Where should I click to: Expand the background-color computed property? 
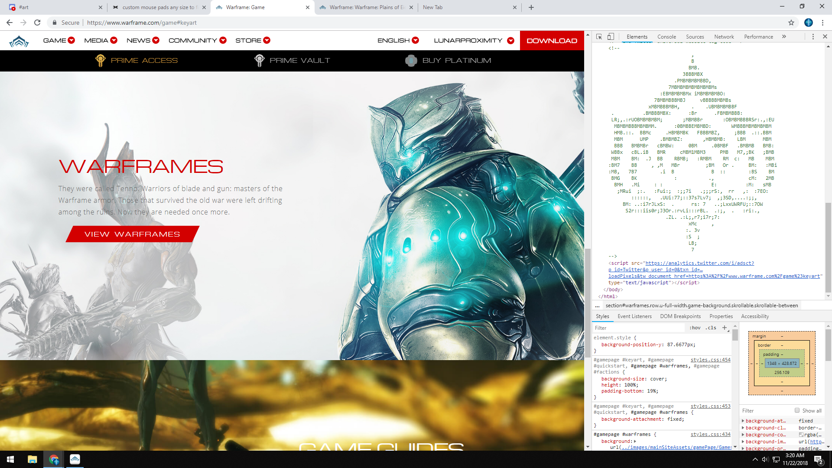click(743, 435)
